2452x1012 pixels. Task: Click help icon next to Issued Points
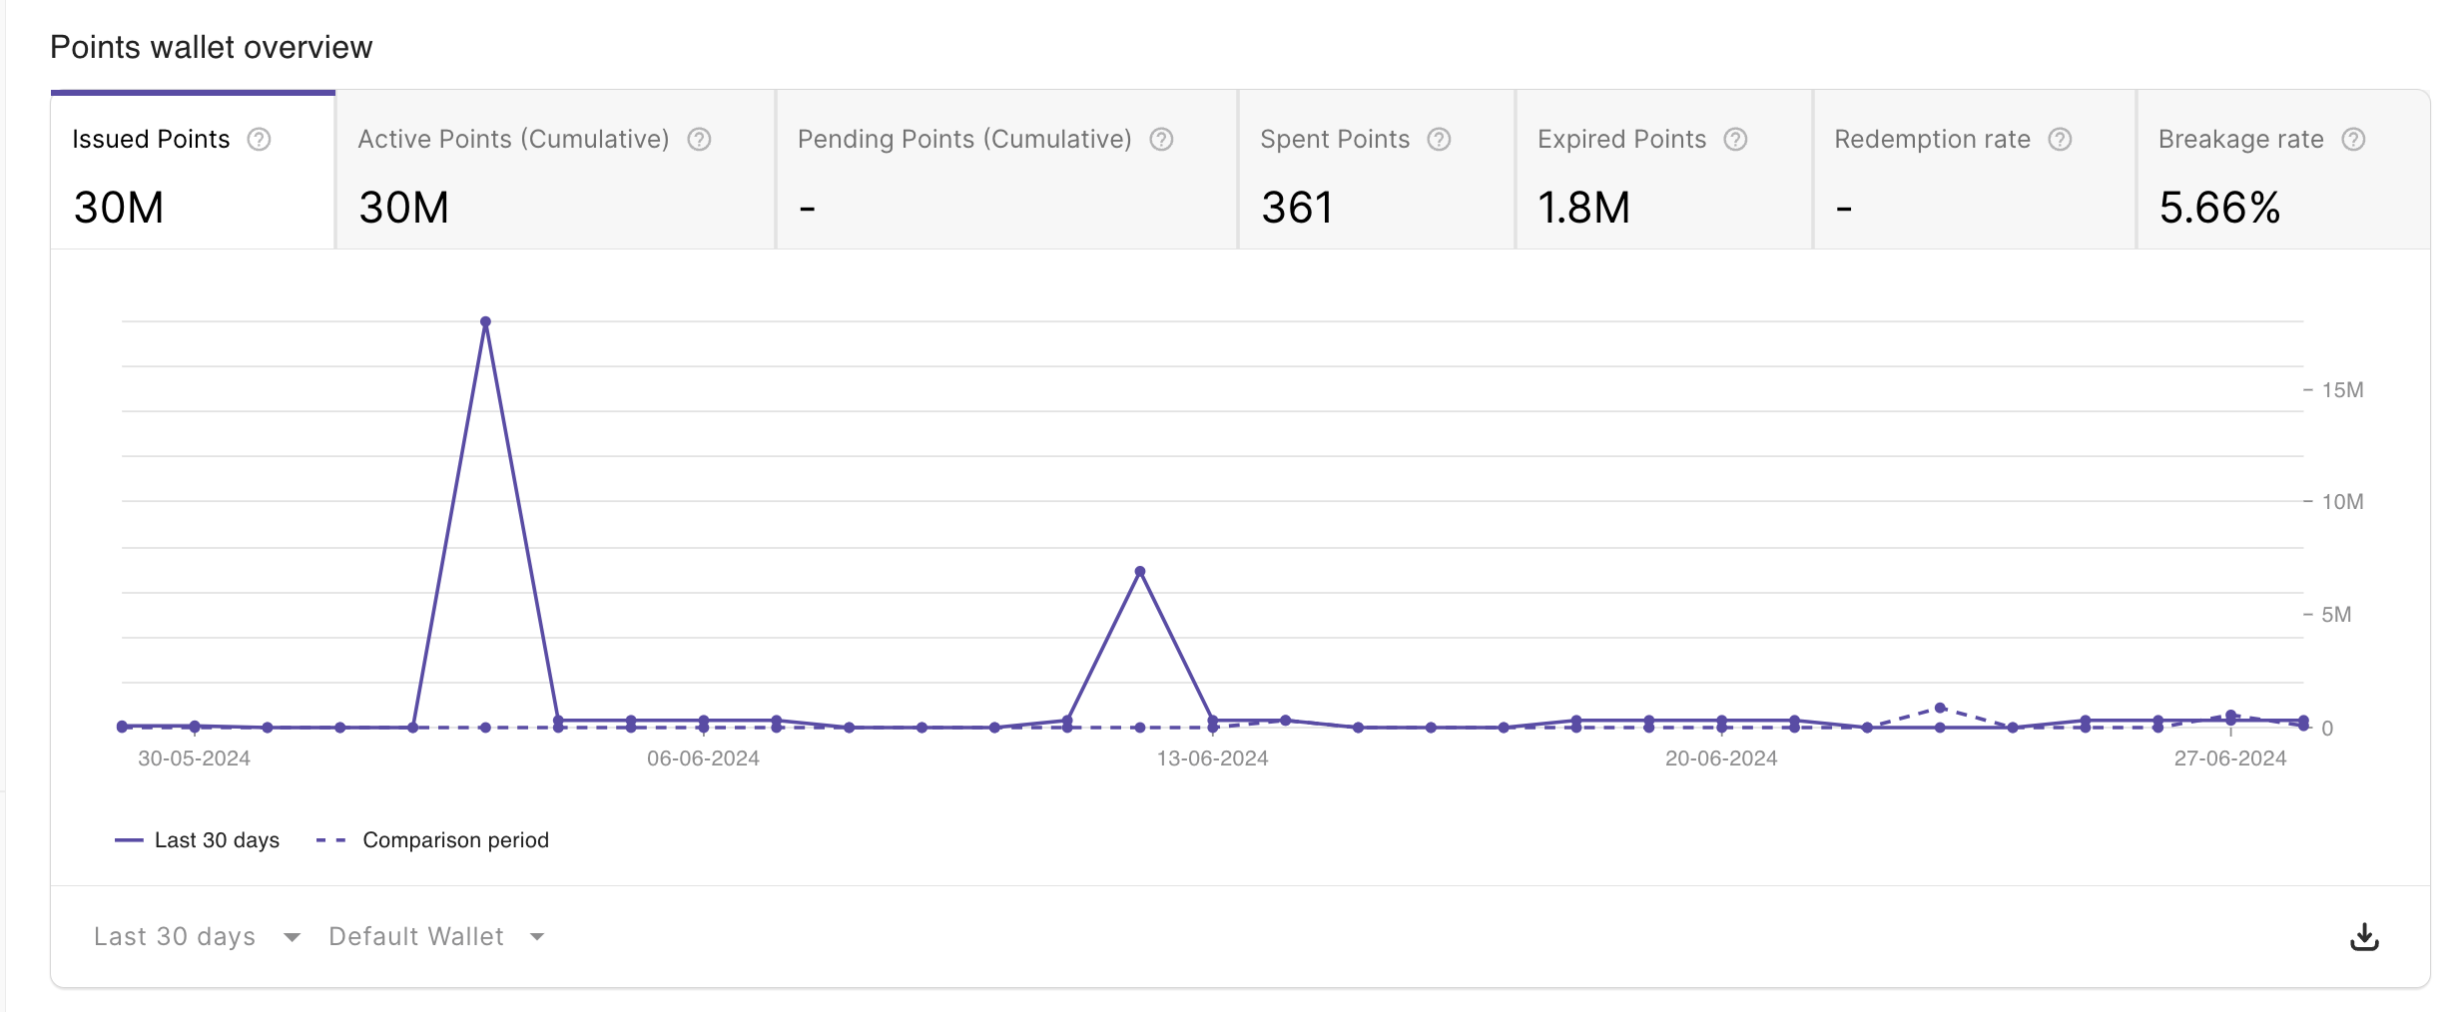pos(259,140)
